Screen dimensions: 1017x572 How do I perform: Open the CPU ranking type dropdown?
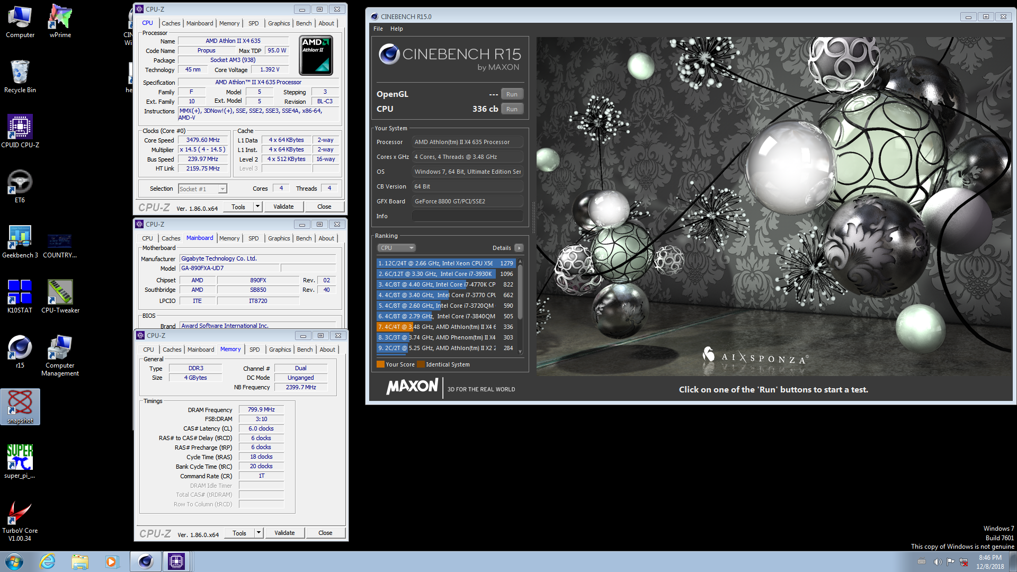pos(396,248)
